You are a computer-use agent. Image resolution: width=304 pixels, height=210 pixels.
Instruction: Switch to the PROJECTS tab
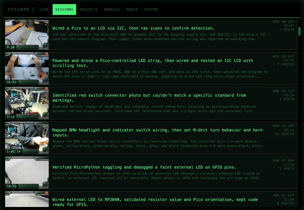tap(89, 9)
